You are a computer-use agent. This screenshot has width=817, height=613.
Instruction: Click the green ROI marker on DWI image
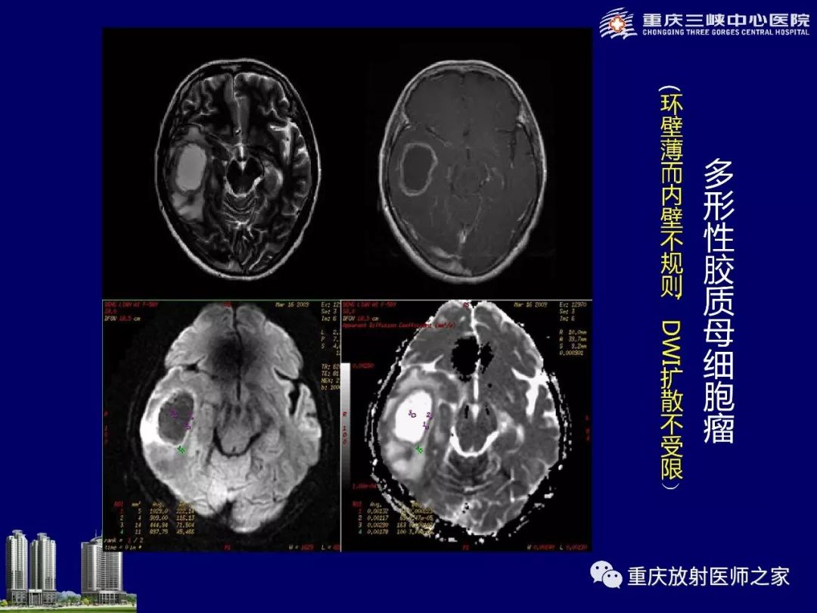point(181,450)
